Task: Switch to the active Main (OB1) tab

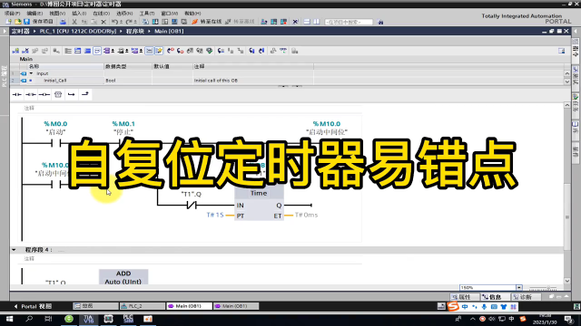Action: (189, 306)
